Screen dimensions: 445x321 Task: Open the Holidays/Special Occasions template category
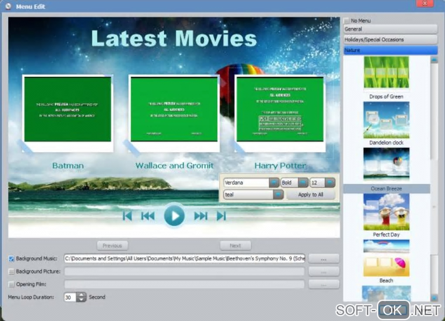click(x=390, y=40)
